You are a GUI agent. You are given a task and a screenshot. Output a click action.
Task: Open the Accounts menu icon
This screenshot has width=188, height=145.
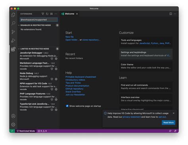13,116
